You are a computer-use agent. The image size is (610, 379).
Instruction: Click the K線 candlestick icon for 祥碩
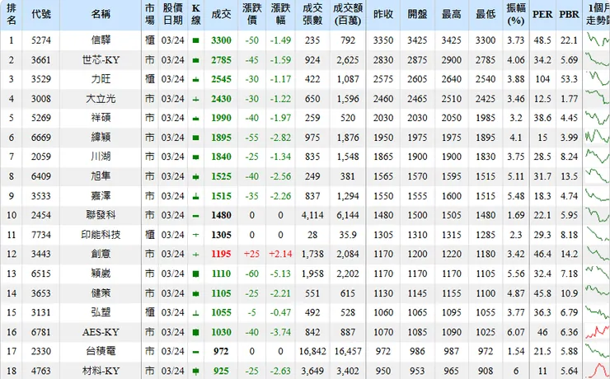pyautogui.click(x=195, y=118)
